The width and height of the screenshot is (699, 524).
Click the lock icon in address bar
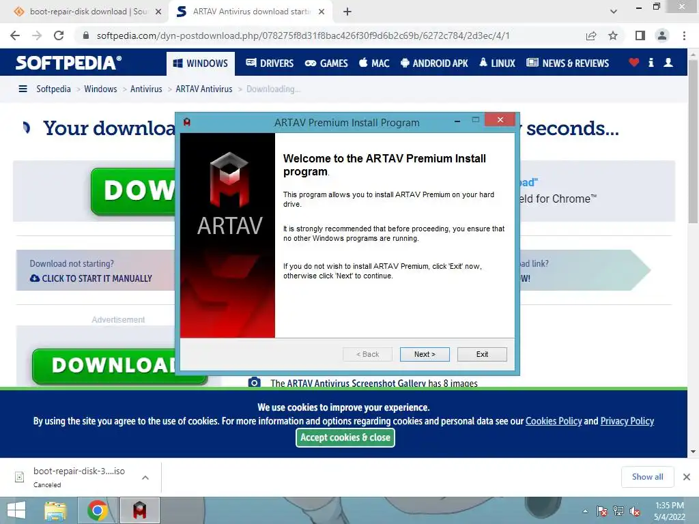click(x=87, y=35)
